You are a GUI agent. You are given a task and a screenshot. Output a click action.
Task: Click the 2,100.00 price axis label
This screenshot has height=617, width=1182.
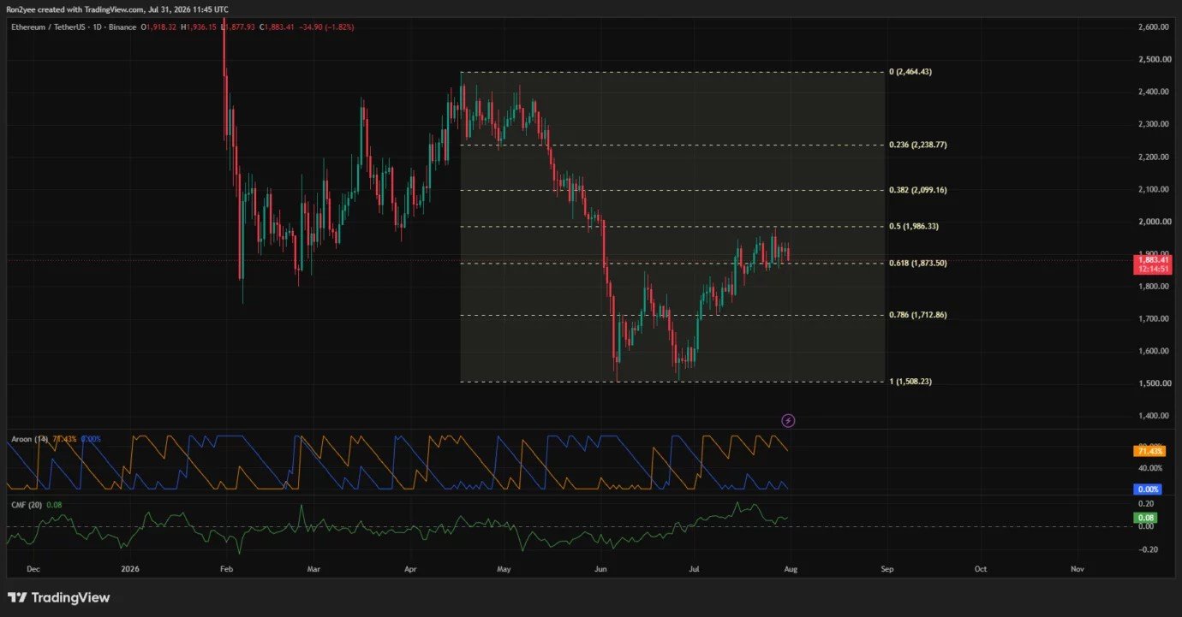point(1153,190)
